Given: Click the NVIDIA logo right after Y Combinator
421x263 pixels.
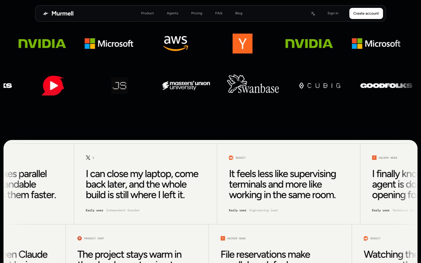Looking at the screenshot, I should point(309,44).
